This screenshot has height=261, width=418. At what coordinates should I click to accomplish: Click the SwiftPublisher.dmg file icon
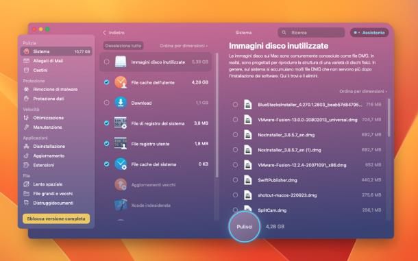(247, 180)
